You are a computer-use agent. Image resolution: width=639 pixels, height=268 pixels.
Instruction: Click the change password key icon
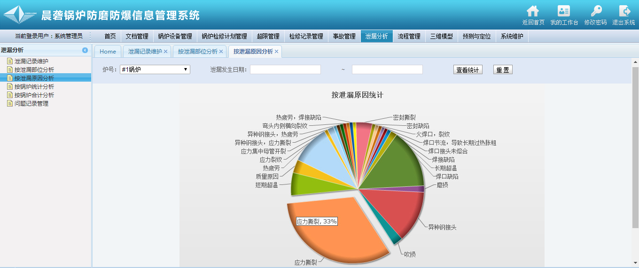[x=595, y=12]
